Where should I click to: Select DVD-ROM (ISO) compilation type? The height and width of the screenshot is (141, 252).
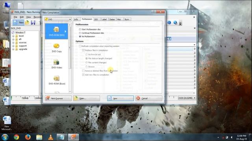click(x=57, y=31)
